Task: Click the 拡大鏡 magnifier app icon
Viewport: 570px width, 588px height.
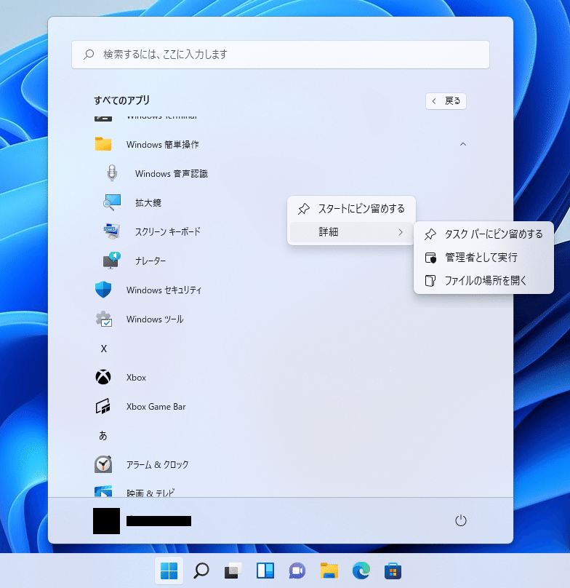Action: click(112, 202)
